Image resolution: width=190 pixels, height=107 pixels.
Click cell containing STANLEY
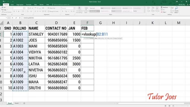[37, 34]
